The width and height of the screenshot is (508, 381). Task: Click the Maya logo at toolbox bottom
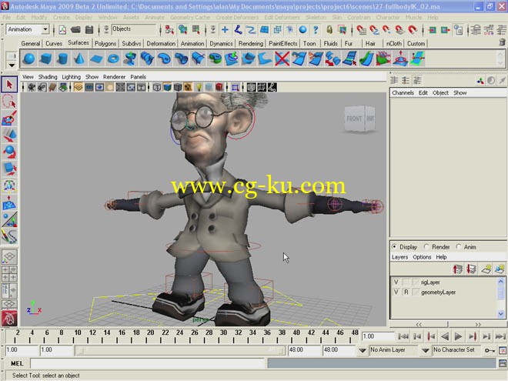[x=9, y=318]
